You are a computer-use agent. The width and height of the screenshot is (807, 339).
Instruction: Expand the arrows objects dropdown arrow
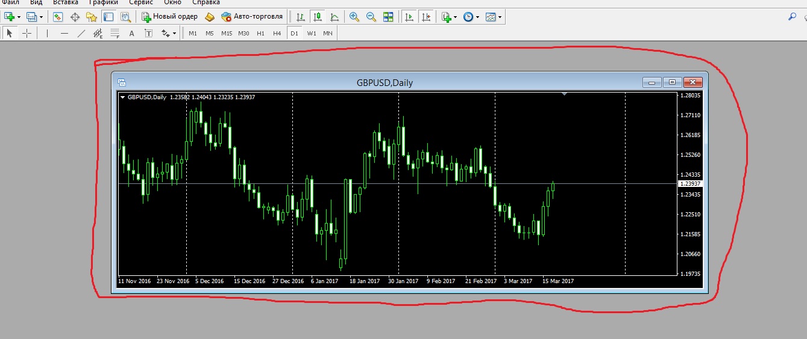coord(175,34)
